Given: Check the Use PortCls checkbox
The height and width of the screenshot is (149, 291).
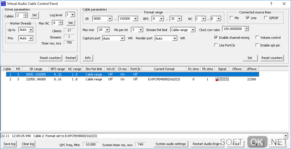Looking at the screenshot, I should [216, 45].
